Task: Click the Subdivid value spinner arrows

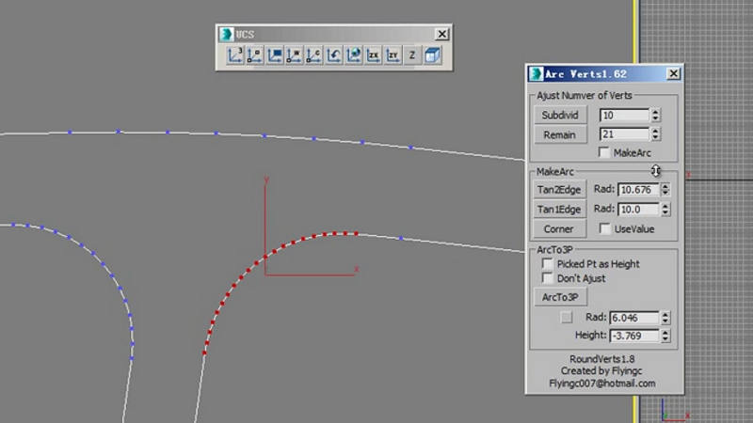Action: click(x=655, y=115)
